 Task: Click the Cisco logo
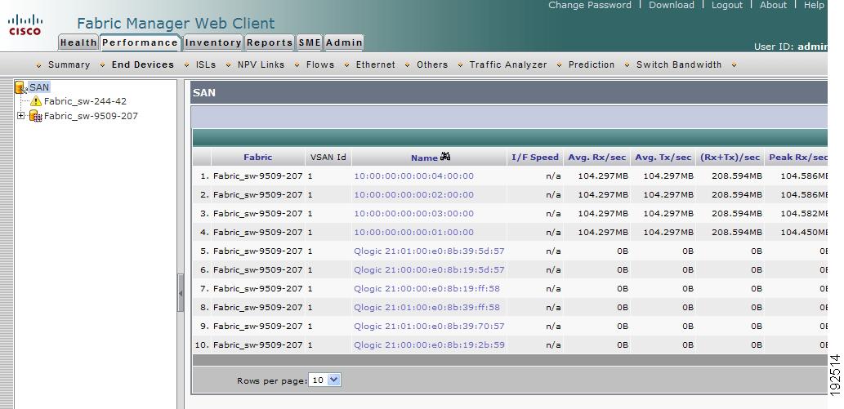click(x=25, y=24)
